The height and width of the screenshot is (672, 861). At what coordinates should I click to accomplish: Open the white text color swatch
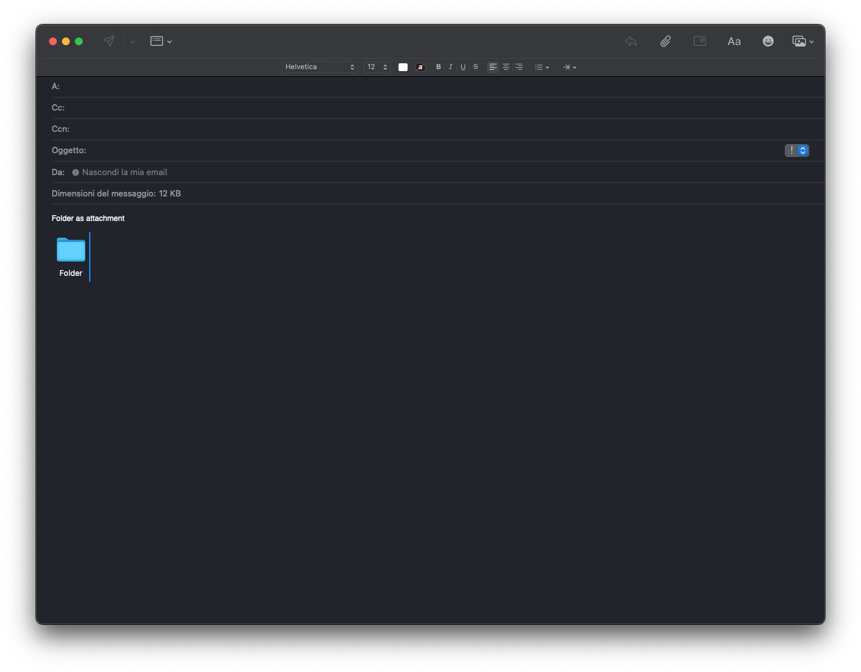403,67
